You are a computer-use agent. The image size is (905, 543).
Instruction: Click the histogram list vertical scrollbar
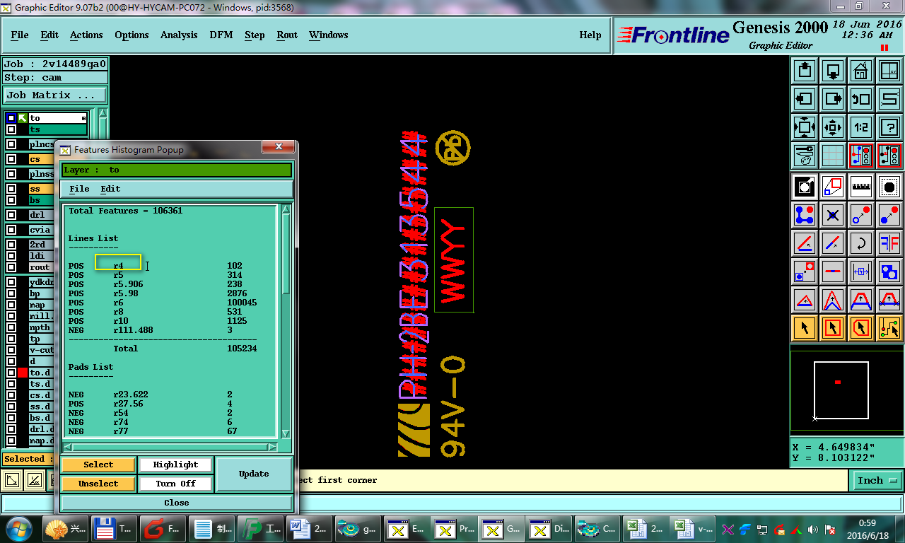[286, 322]
